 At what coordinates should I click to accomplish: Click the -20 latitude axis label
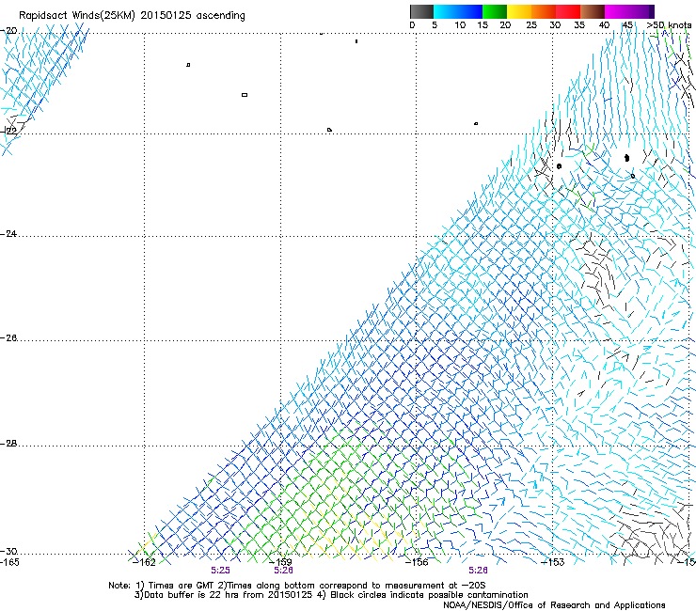click(9, 31)
